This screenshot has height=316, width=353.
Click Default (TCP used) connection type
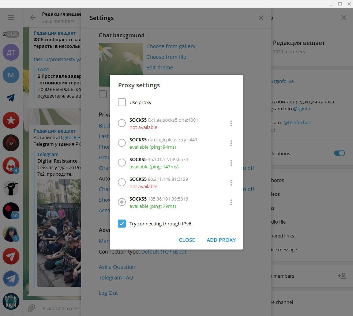click(x=164, y=252)
